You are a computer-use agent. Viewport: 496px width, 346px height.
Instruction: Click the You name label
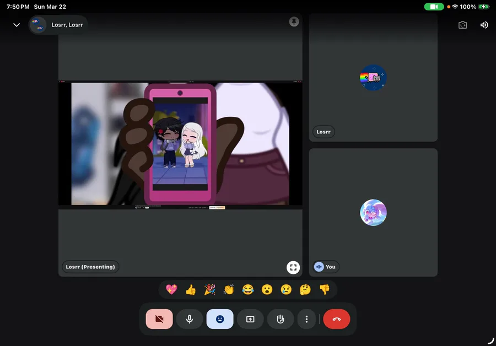pos(326,267)
